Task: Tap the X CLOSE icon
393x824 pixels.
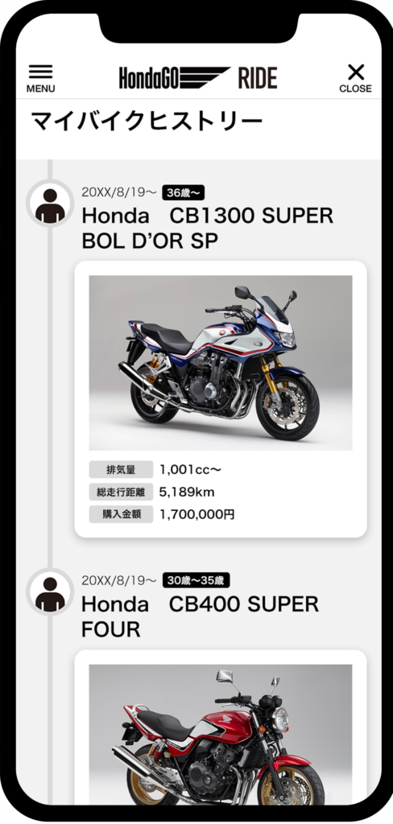Action: click(x=356, y=79)
